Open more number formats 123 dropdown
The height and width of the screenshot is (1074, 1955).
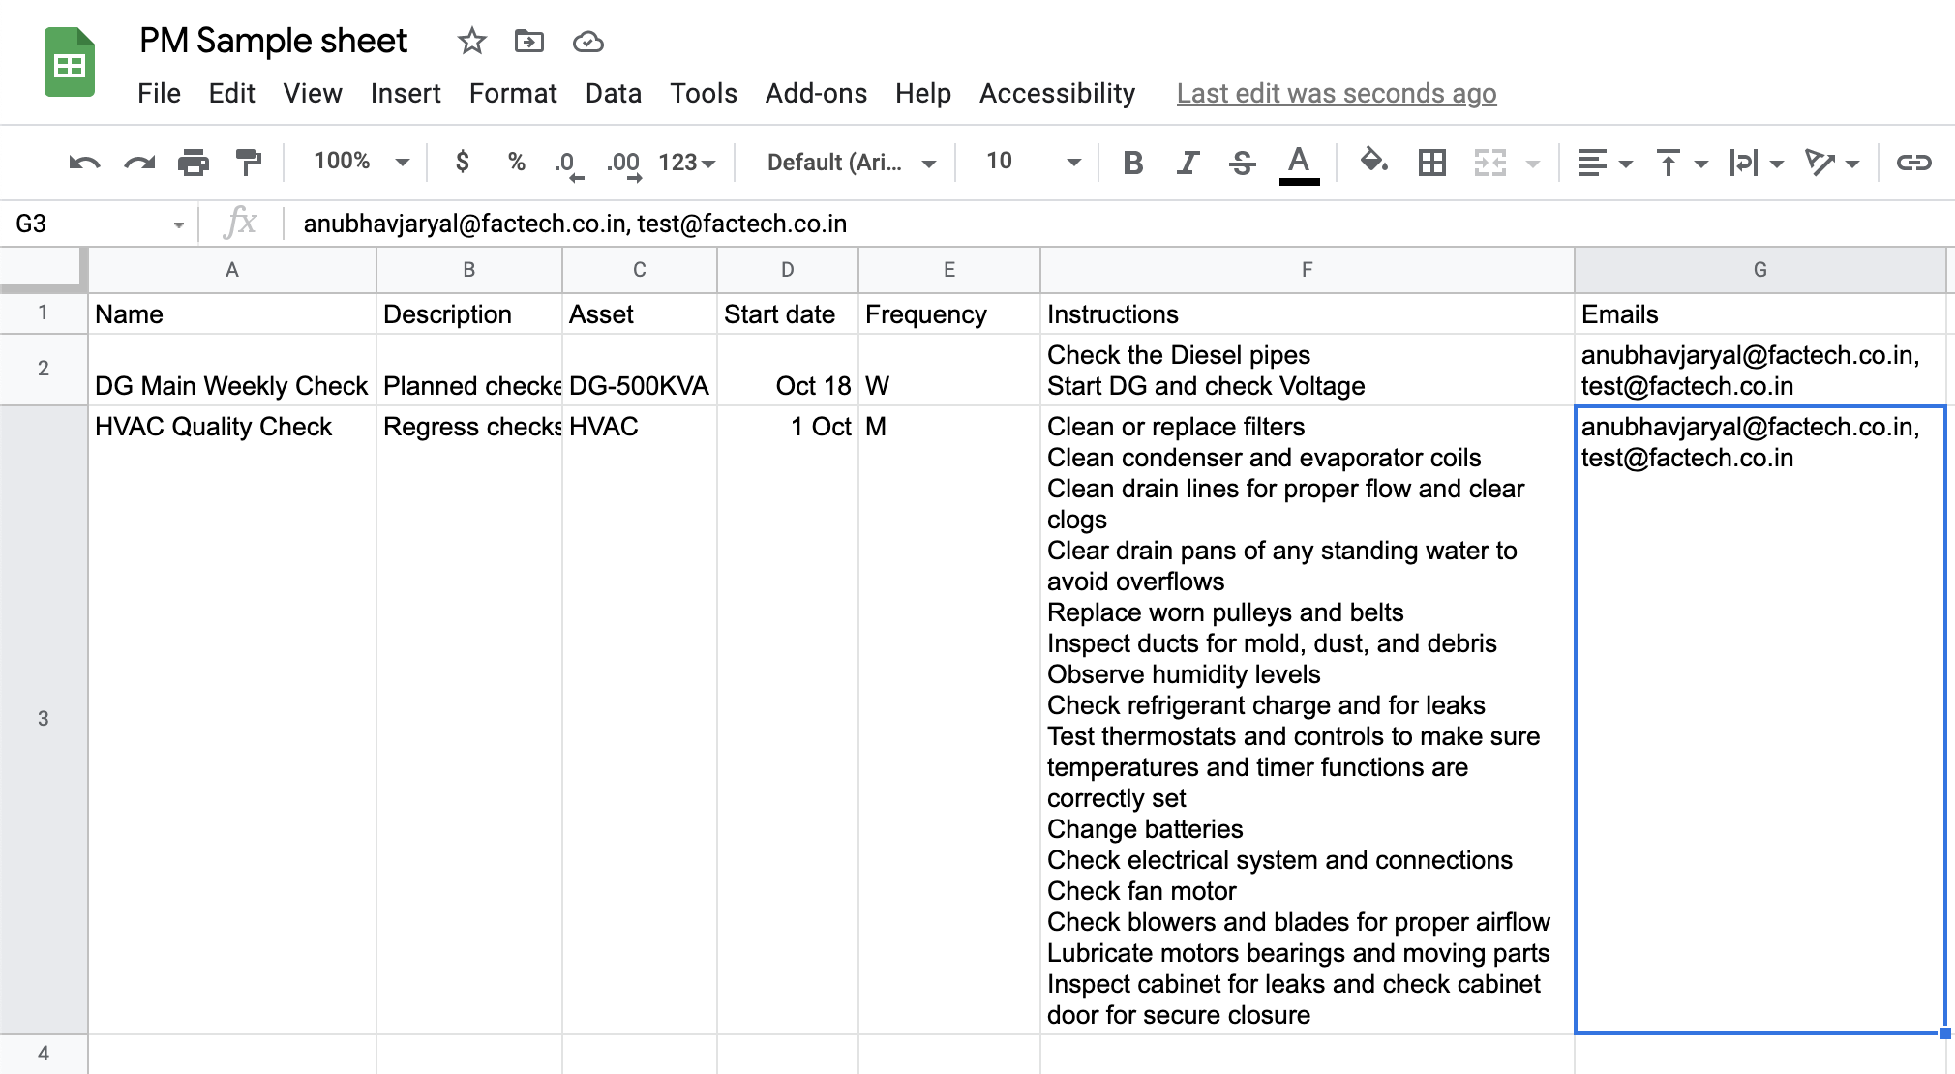[686, 163]
